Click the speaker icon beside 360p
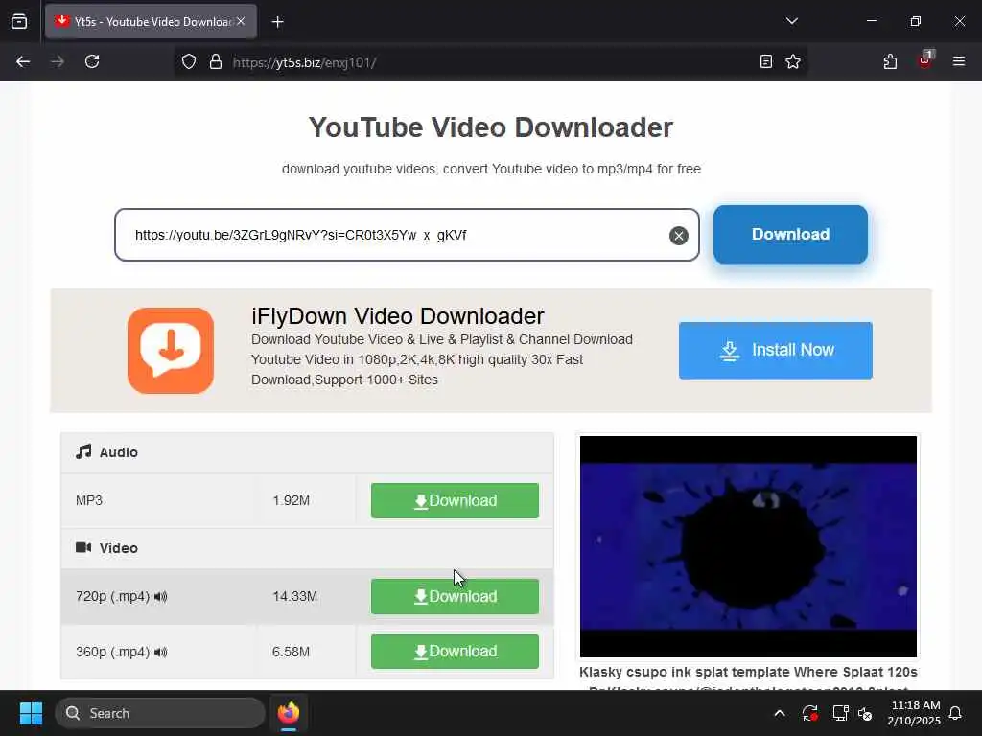Image resolution: width=982 pixels, height=736 pixels. (161, 652)
